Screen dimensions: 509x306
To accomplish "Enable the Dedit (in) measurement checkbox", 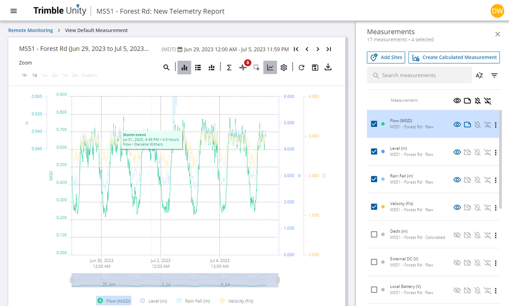I will pyautogui.click(x=374, y=234).
